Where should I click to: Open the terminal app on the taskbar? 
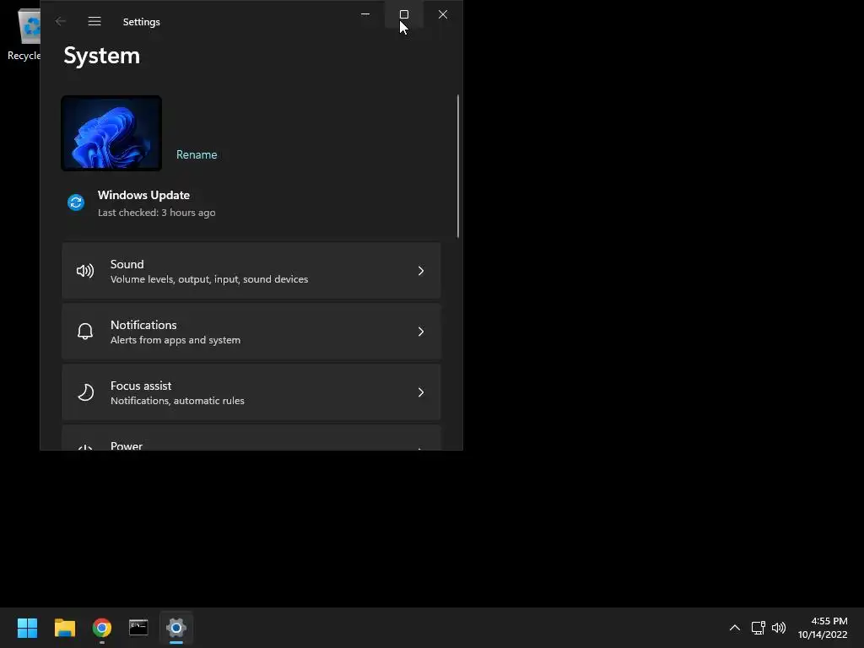coord(138,628)
